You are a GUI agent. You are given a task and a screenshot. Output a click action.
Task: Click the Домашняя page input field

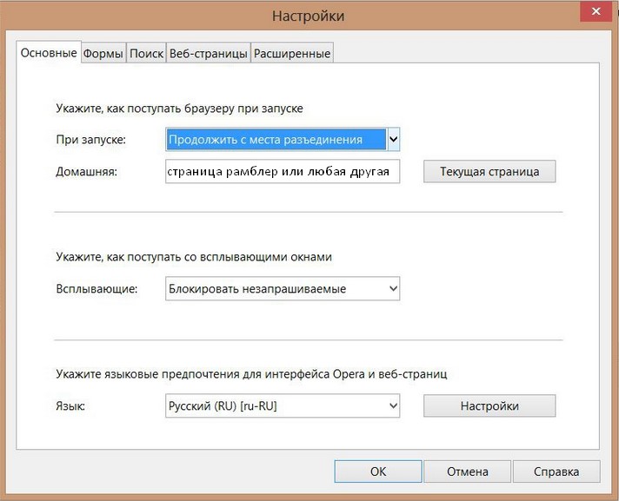click(283, 171)
